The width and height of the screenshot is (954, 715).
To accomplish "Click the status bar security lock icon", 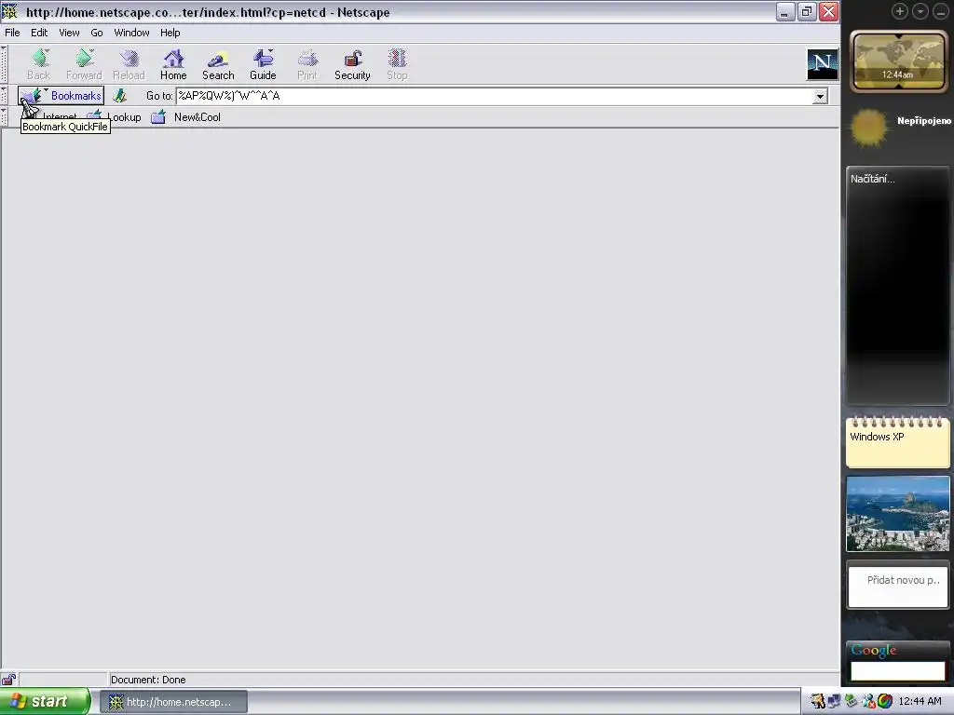I will (x=8, y=679).
